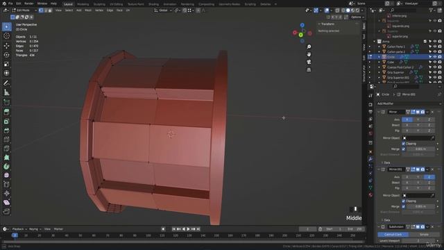
Task: Select the Inset Faces tool
Action: 6,122
